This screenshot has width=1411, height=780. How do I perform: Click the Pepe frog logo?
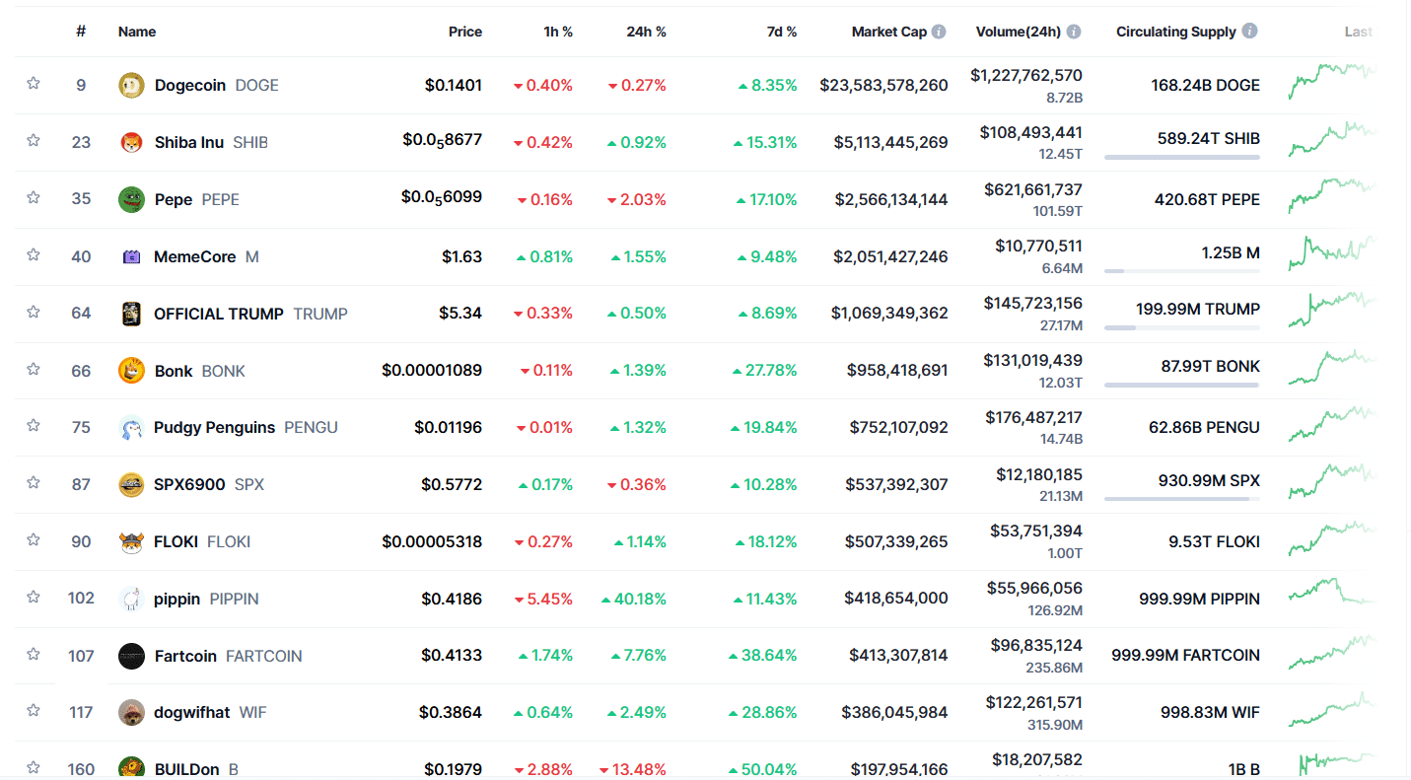[131, 199]
